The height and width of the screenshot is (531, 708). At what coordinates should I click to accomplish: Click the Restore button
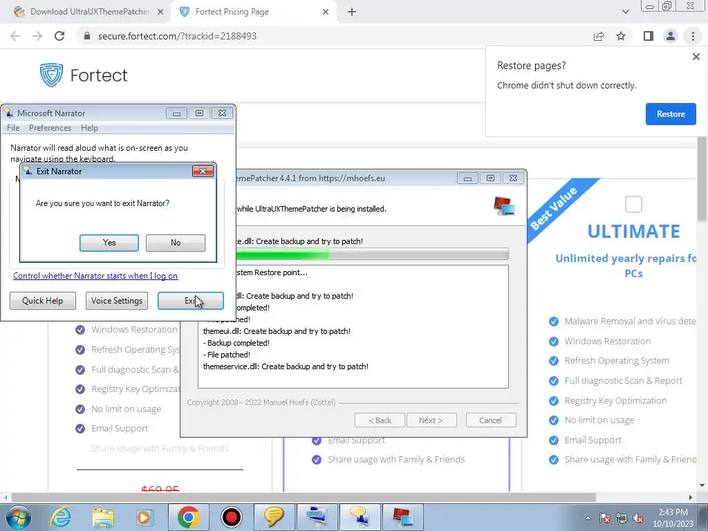point(671,114)
